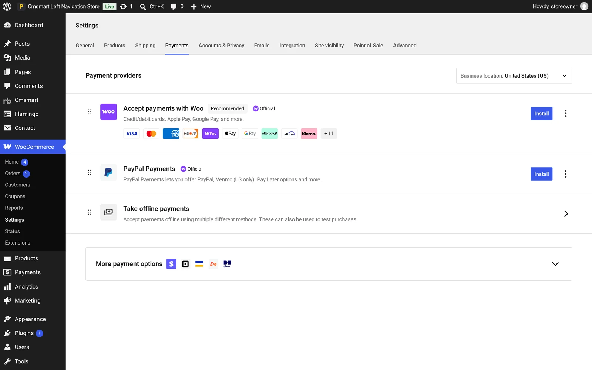Click Take offline payments heading

tap(156, 209)
